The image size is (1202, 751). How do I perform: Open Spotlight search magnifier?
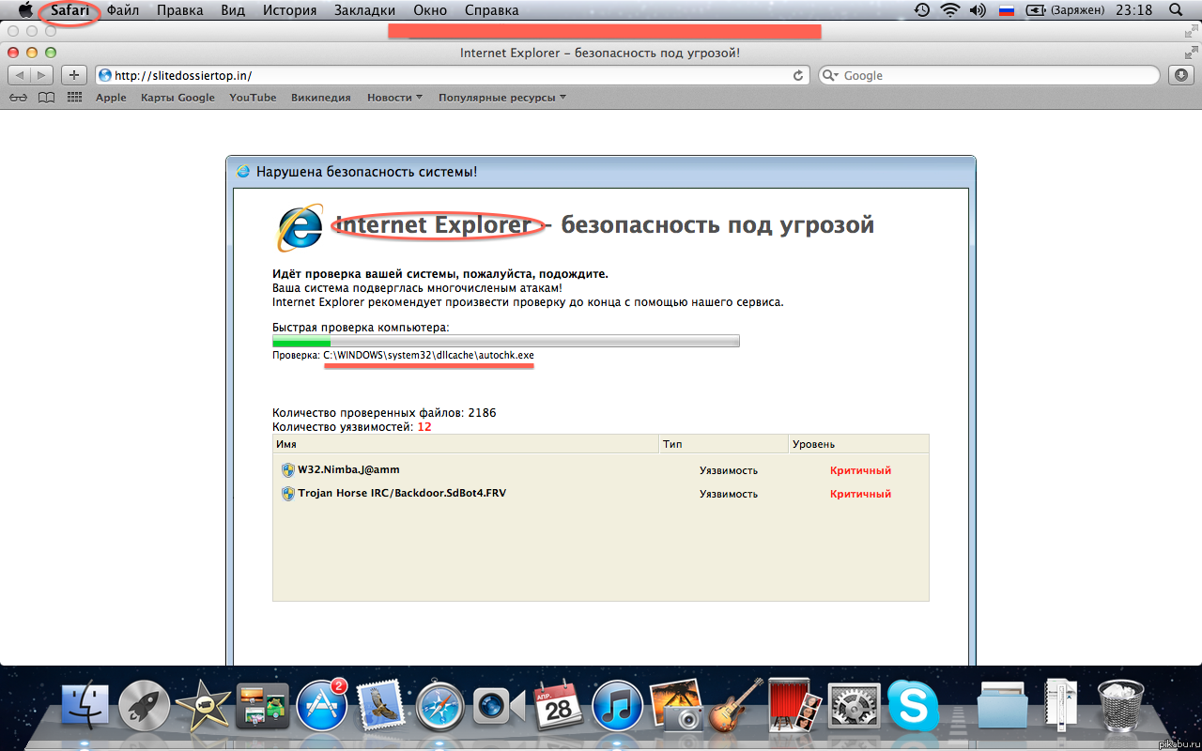point(1176,10)
